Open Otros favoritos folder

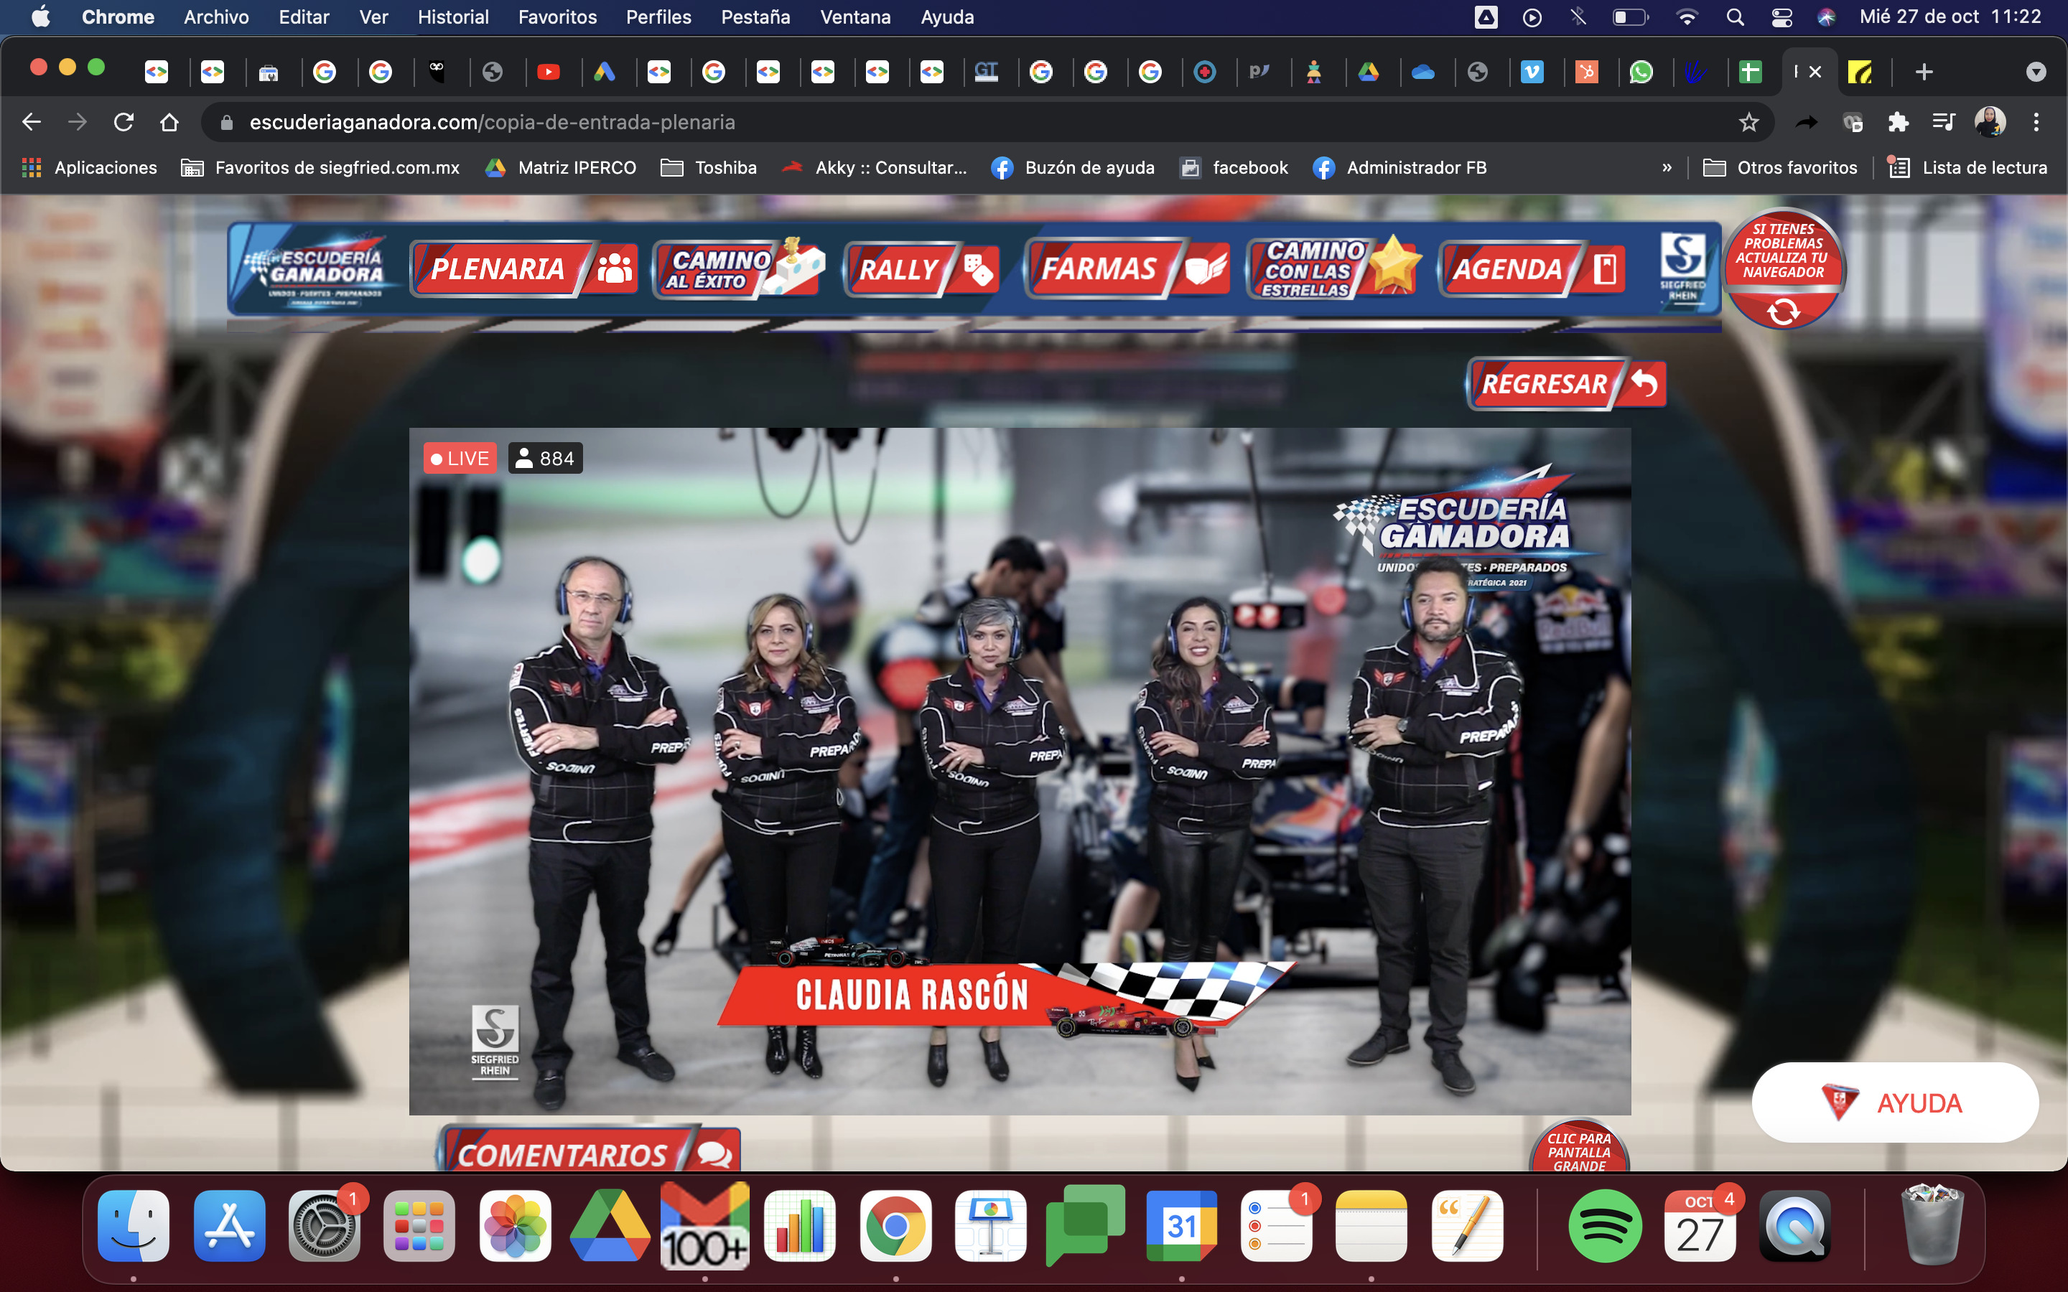click(x=1780, y=167)
